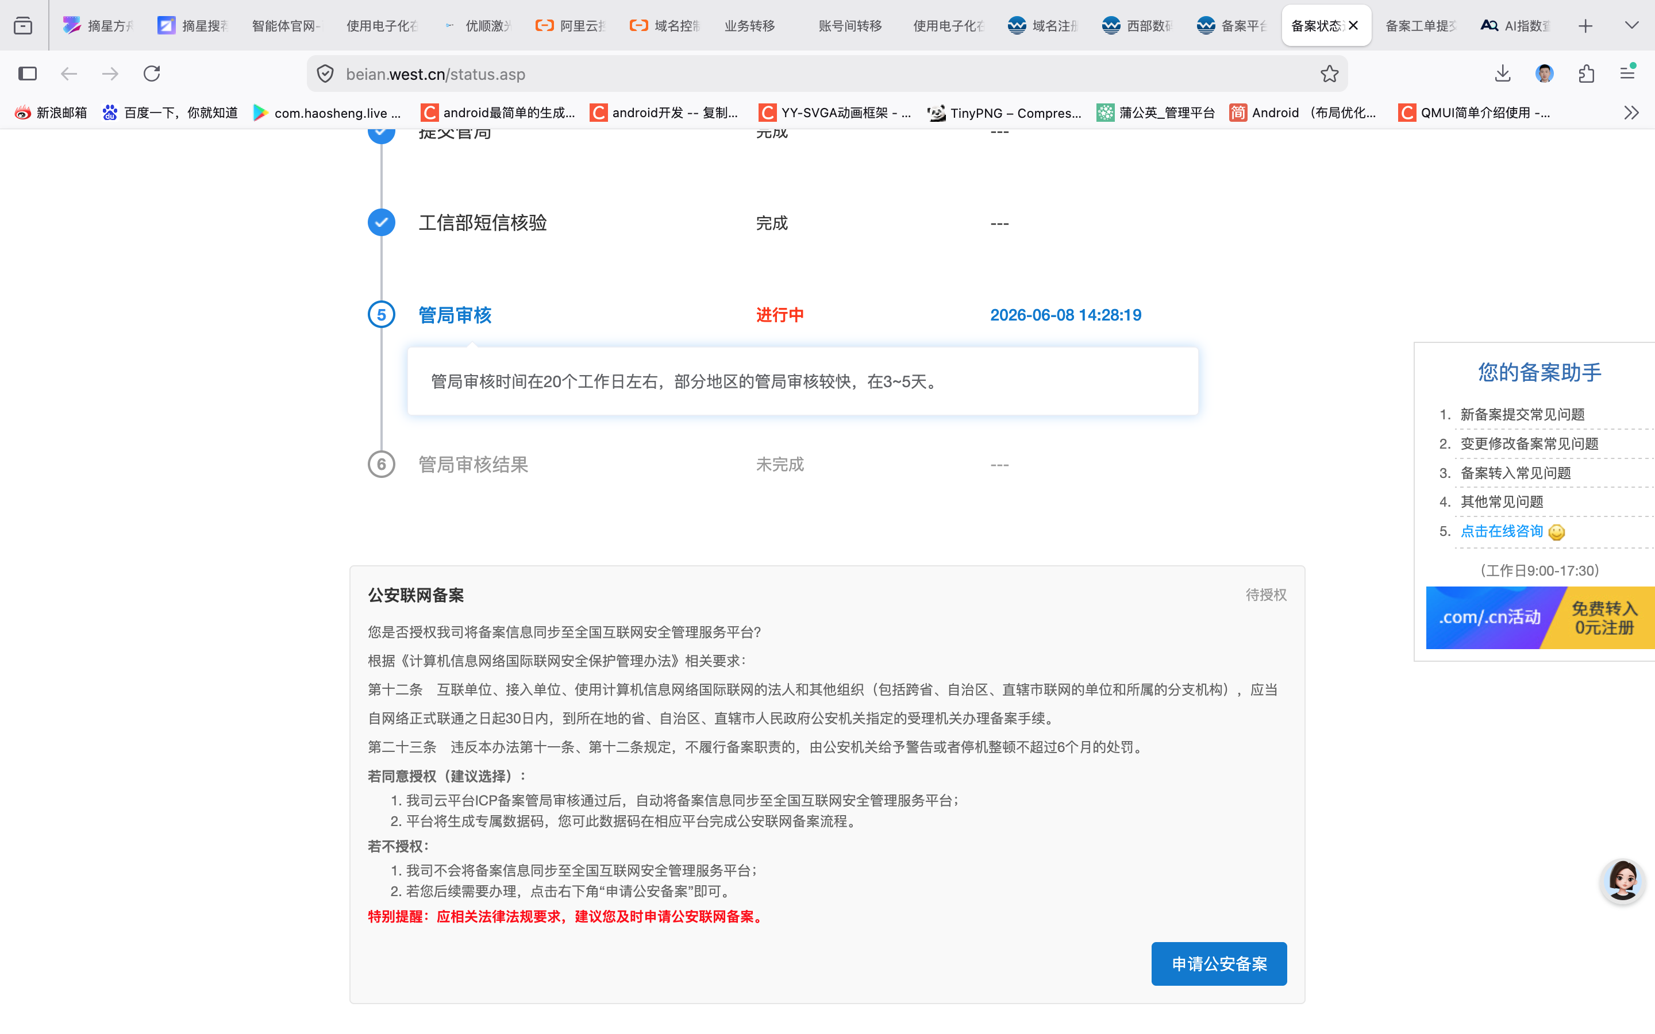The height and width of the screenshot is (1034, 1655).
Task: Click step 5 circle for 管局审核
Action: [x=382, y=315]
